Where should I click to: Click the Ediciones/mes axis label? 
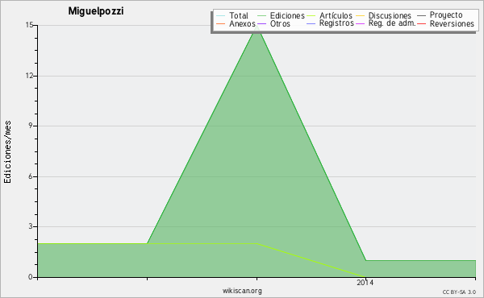click(7, 151)
